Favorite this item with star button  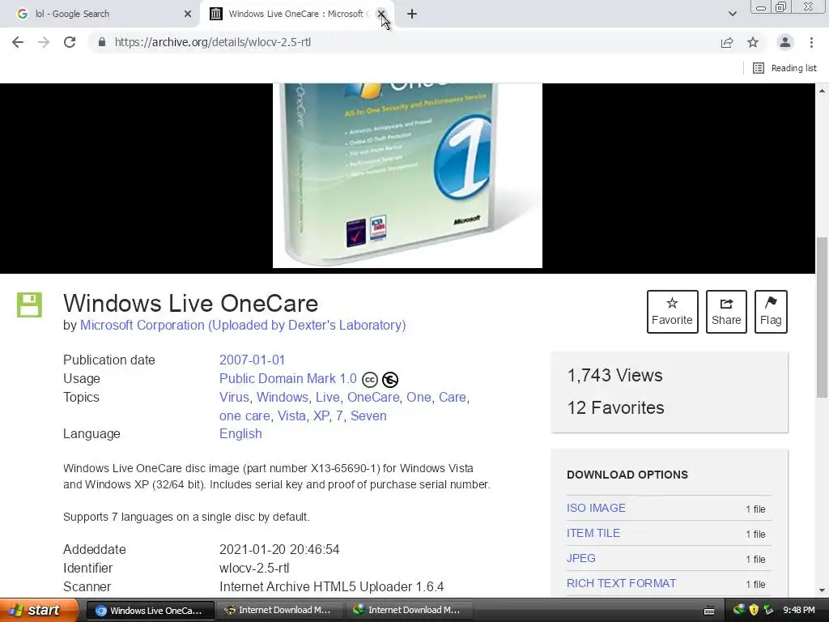[x=672, y=312]
